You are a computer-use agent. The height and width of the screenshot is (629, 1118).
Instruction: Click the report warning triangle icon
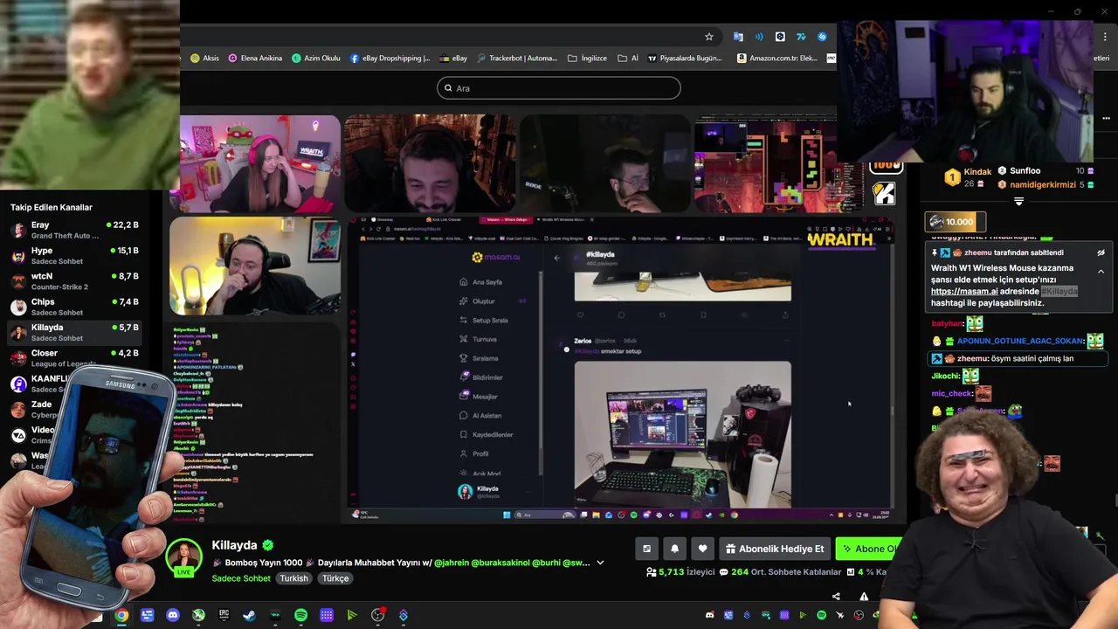click(864, 597)
